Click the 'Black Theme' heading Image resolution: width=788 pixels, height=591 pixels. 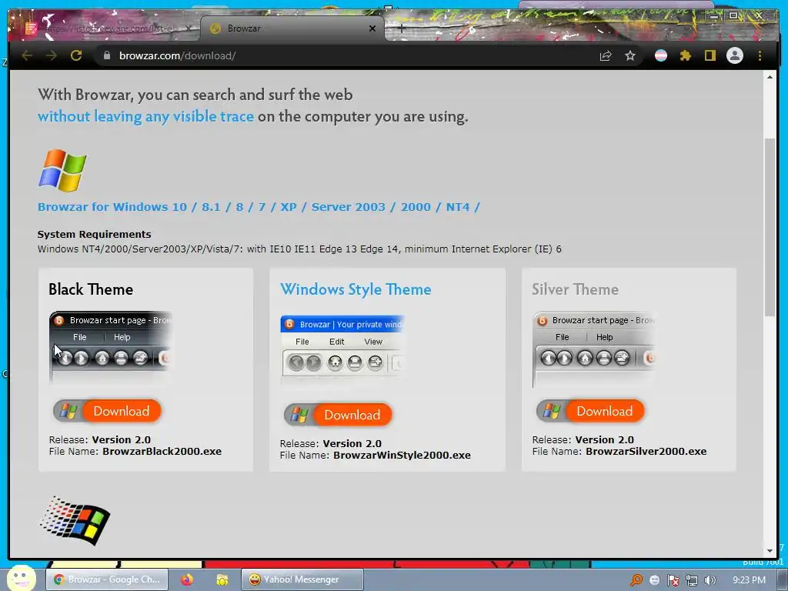coord(91,289)
